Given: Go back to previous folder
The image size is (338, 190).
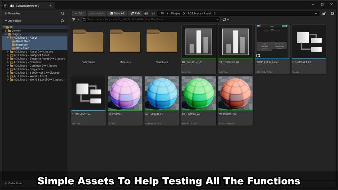Looking at the screenshot, I should [x=146, y=13].
